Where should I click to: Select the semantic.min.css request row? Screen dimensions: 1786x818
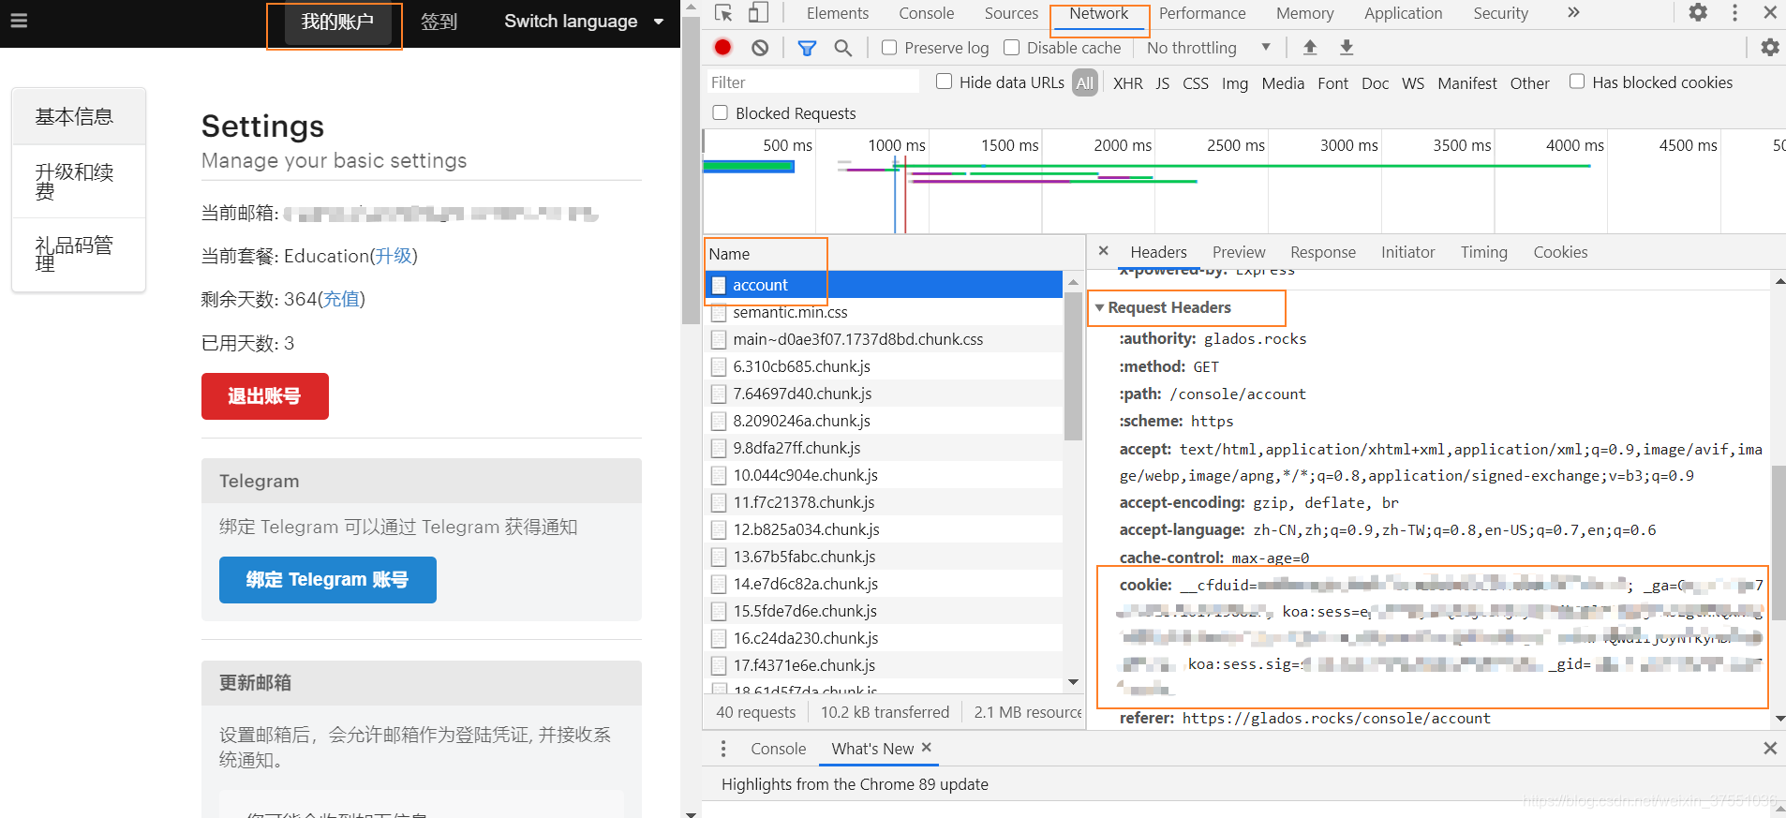pos(884,312)
